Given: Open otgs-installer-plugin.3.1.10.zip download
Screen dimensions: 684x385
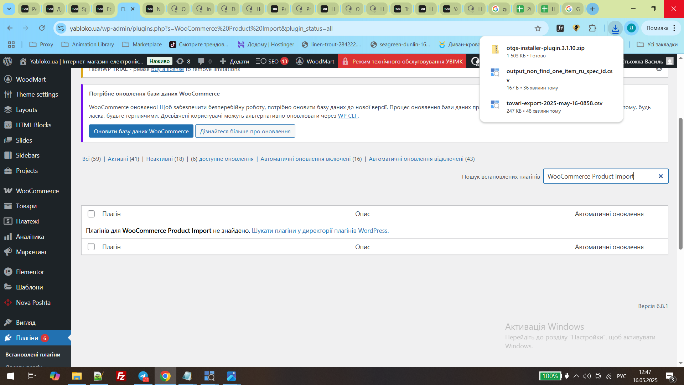Looking at the screenshot, I should point(551,51).
